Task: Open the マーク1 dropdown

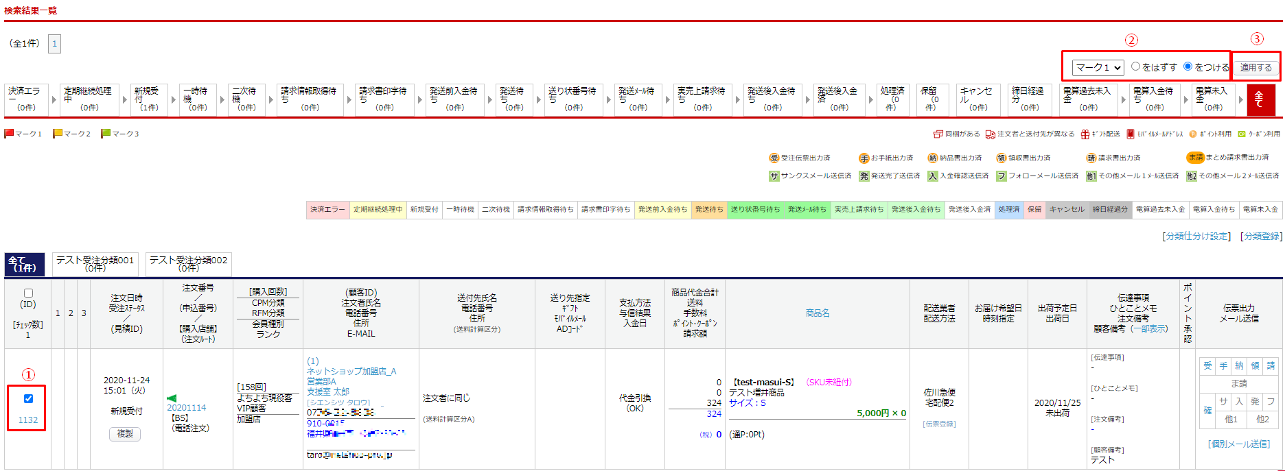Action: point(1098,67)
